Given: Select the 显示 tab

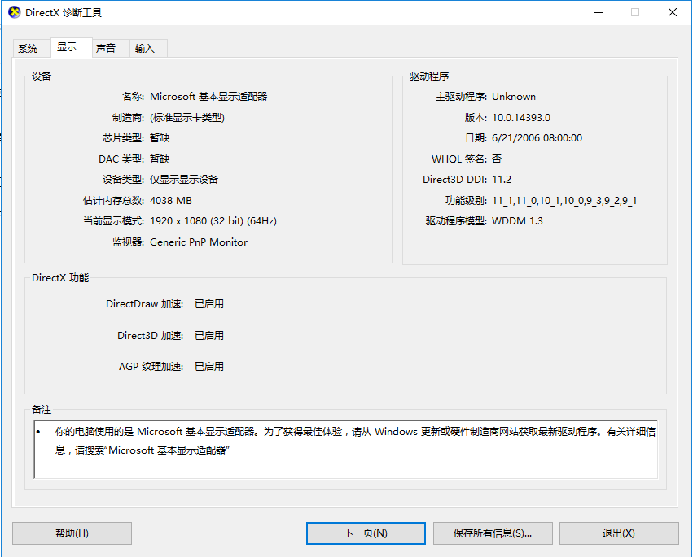Looking at the screenshot, I should [71, 47].
